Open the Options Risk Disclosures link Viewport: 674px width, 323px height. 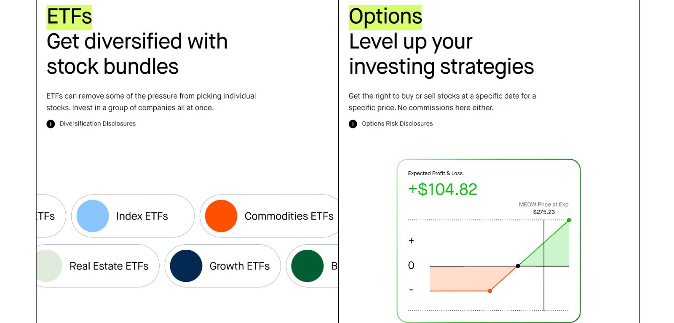pos(397,123)
